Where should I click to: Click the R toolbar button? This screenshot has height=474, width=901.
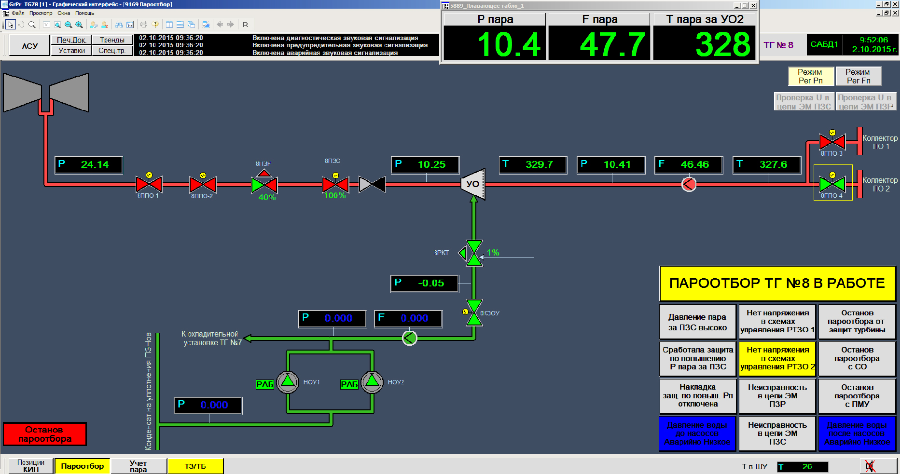point(245,25)
